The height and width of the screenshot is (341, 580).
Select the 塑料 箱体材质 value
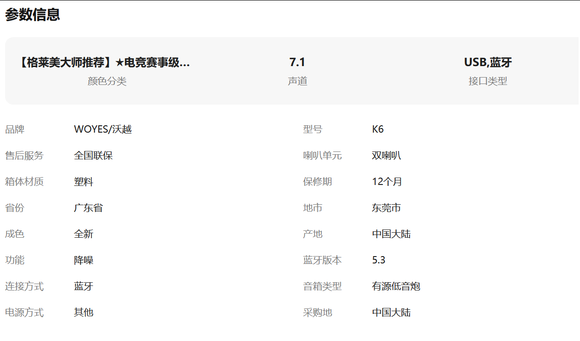coord(84,181)
